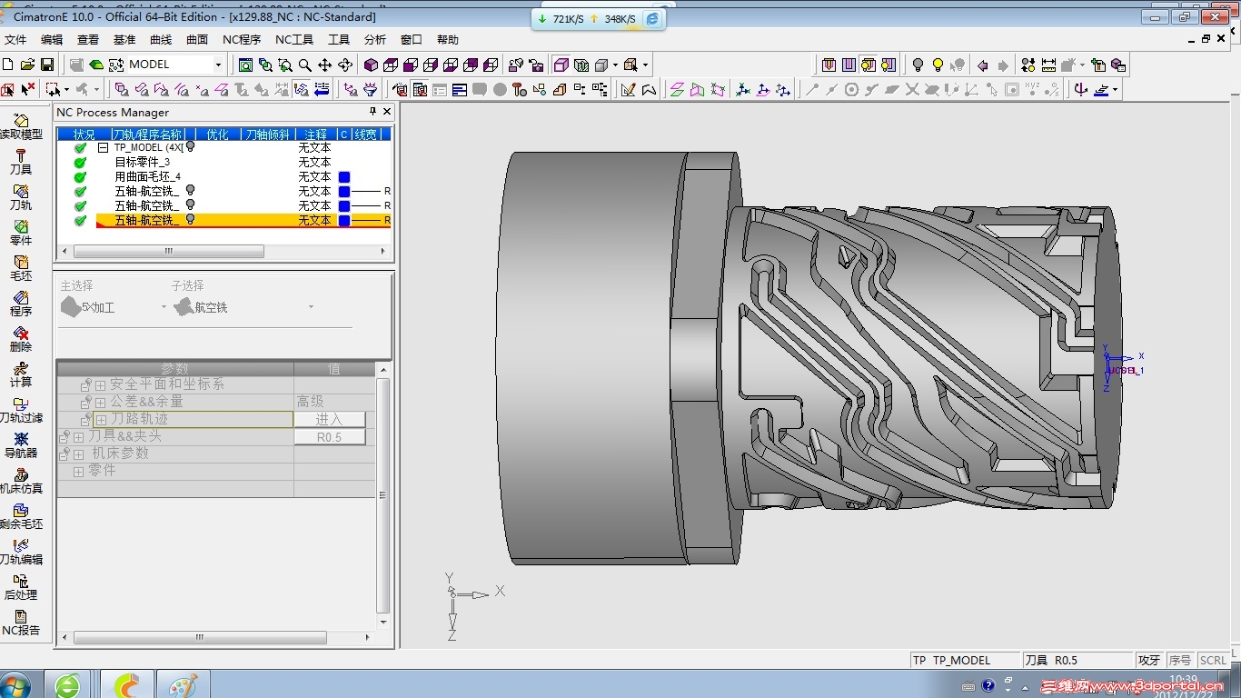Pin the NC Process Manager panel

point(372,111)
